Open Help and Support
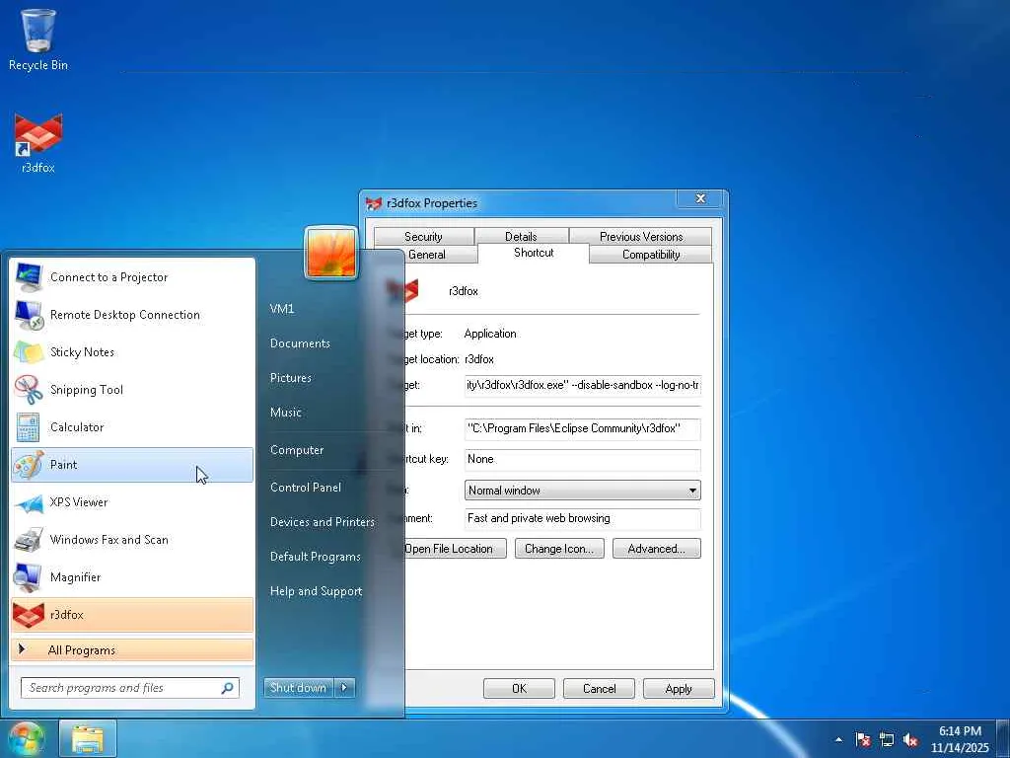 [x=316, y=591]
